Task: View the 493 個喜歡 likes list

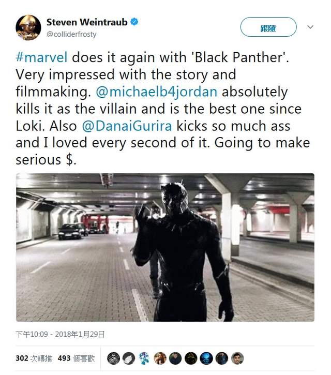Action: click(x=77, y=357)
